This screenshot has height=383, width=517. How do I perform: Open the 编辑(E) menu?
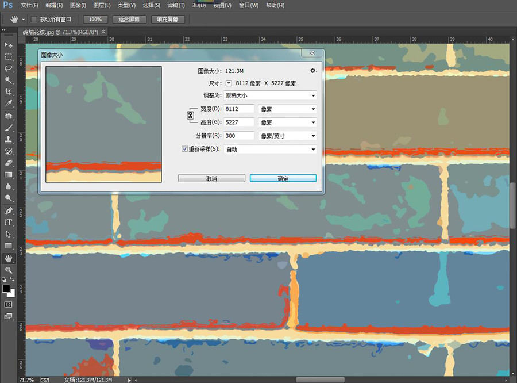pos(54,5)
